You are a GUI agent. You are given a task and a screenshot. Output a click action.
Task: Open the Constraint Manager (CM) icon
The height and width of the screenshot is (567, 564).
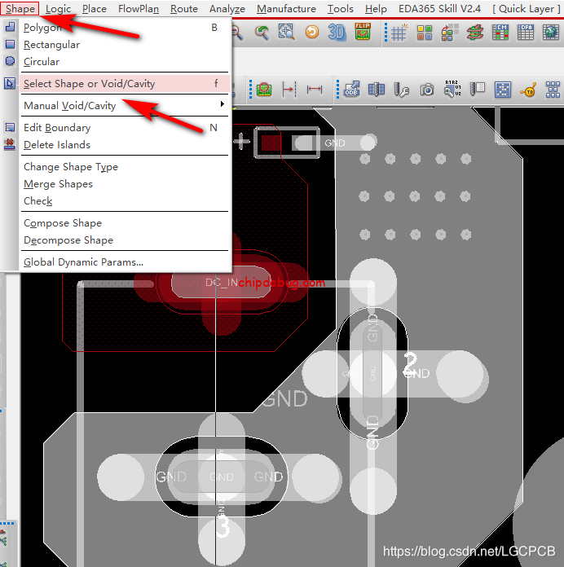pyautogui.click(x=500, y=33)
